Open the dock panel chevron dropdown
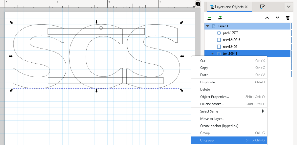The image size is (297, 145). tap(288, 7)
